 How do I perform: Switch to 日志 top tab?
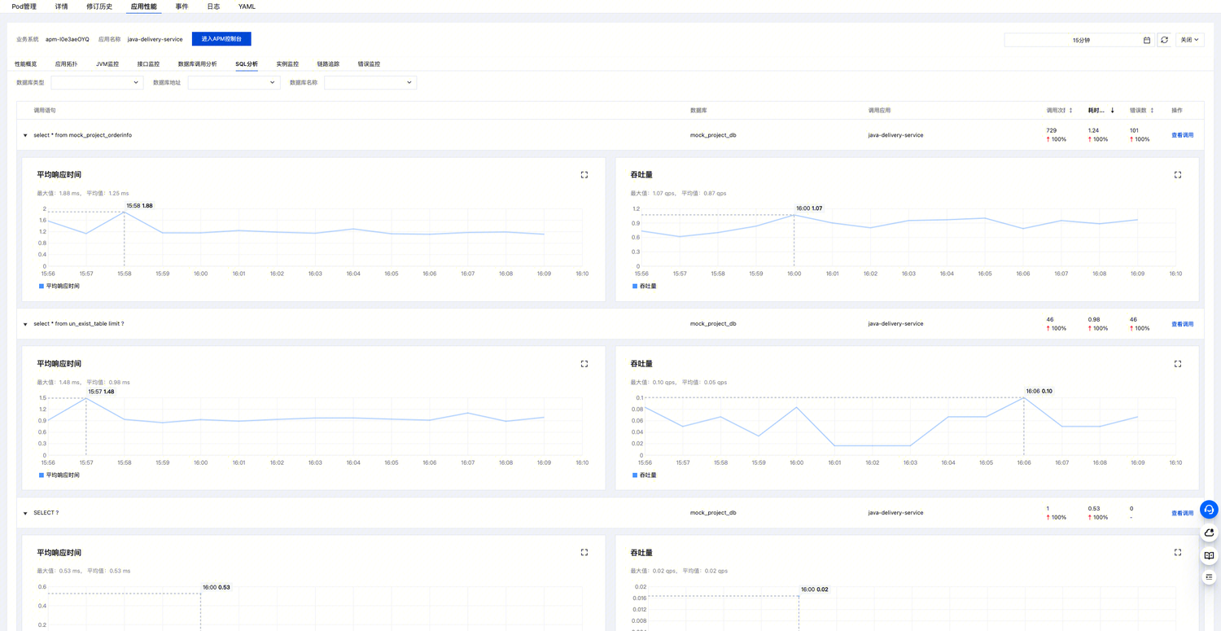213,7
